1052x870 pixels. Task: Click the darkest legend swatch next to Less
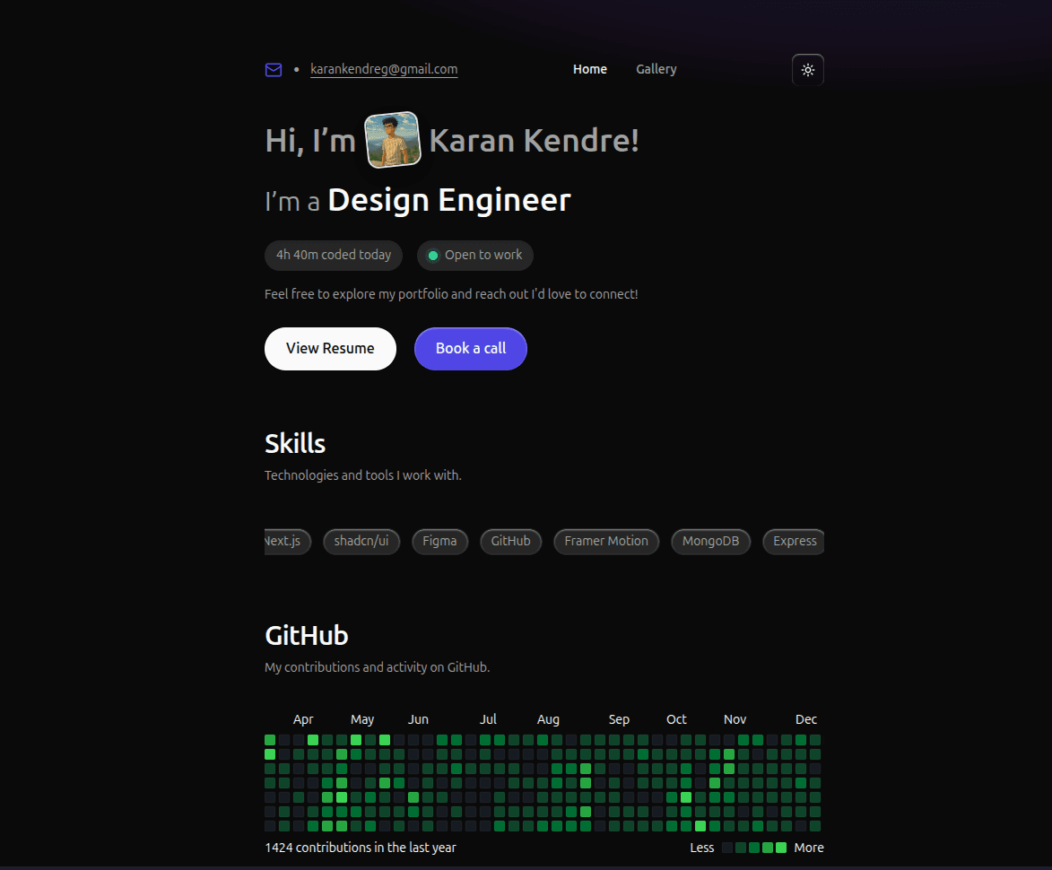(727, 848)
